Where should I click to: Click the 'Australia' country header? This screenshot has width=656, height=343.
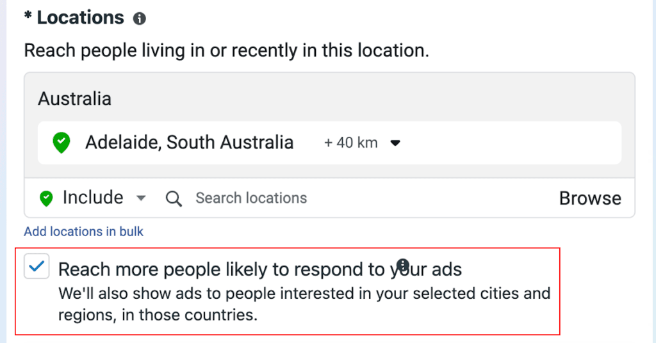pyautogui.click(x=74, y=99)
